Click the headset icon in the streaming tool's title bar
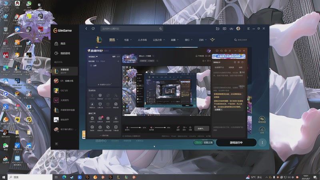 [221, 51]
